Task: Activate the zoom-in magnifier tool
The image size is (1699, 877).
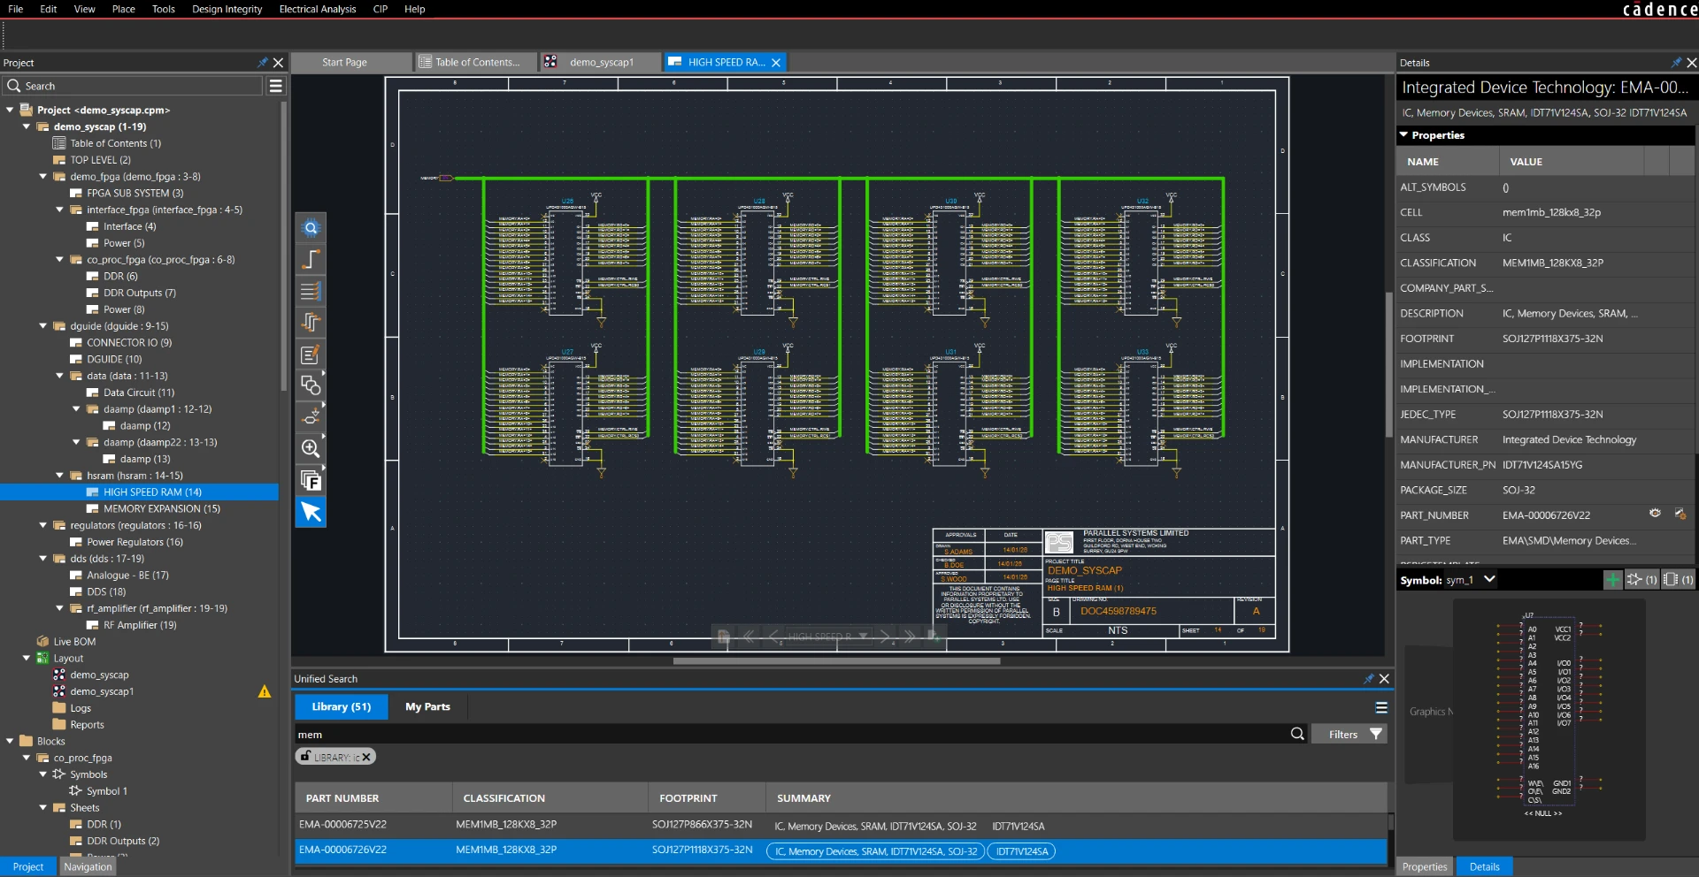Action: (x=311, y=448)
